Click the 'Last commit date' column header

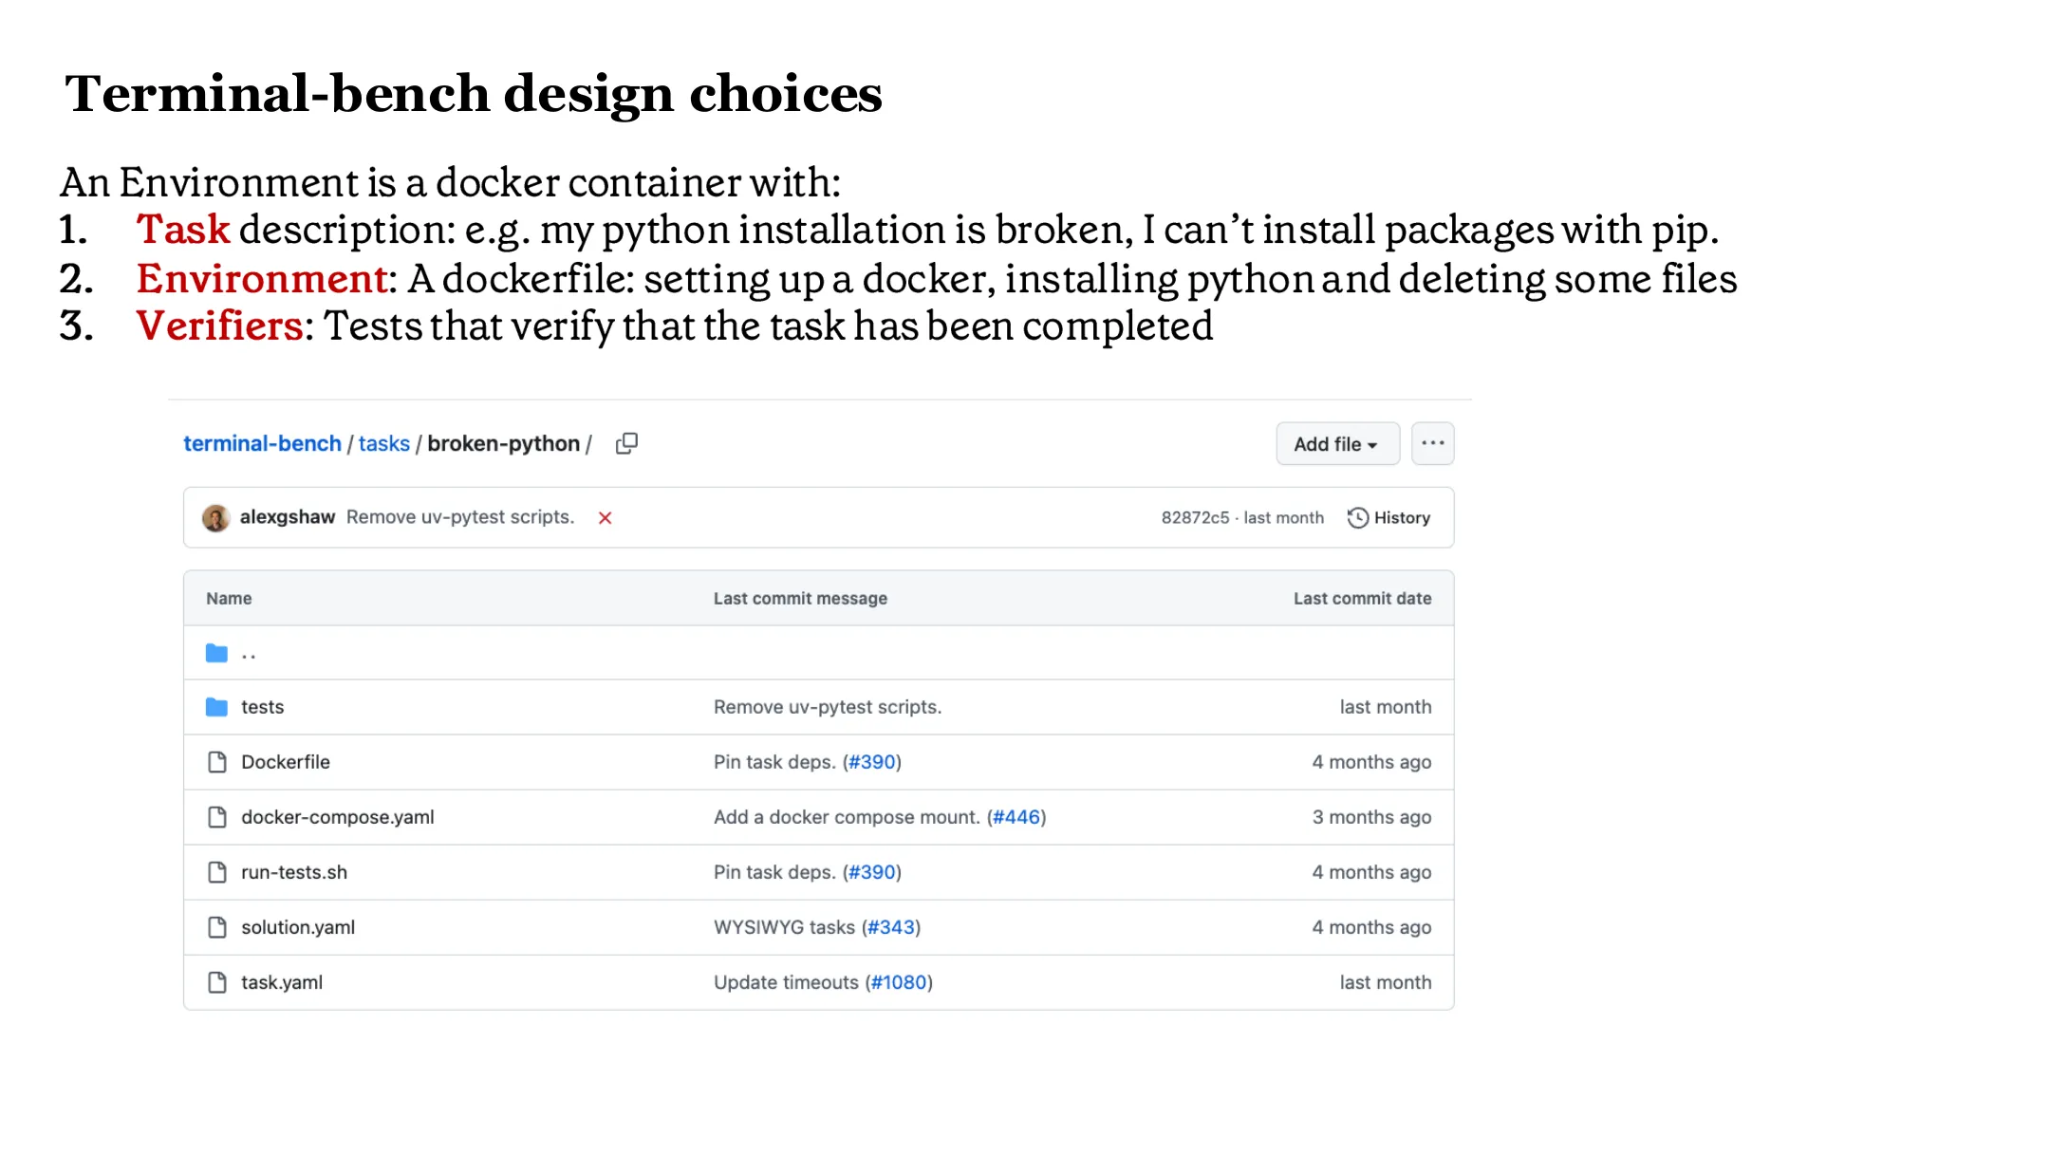[x=1362, y=598]
